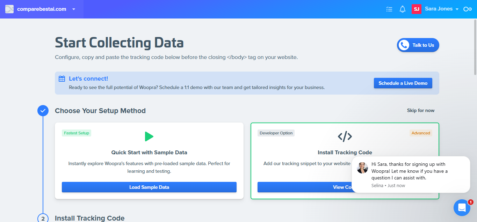The height and width of the screenshot is (222, 477).
Task: Select the Fastest Setup tag
Action: (x=77, y=133)
